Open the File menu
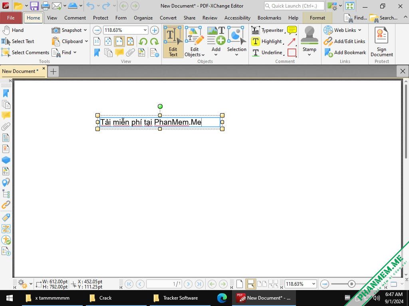This screenshot has height=306, width=409. pyautogui.click(x=11, y=18)
